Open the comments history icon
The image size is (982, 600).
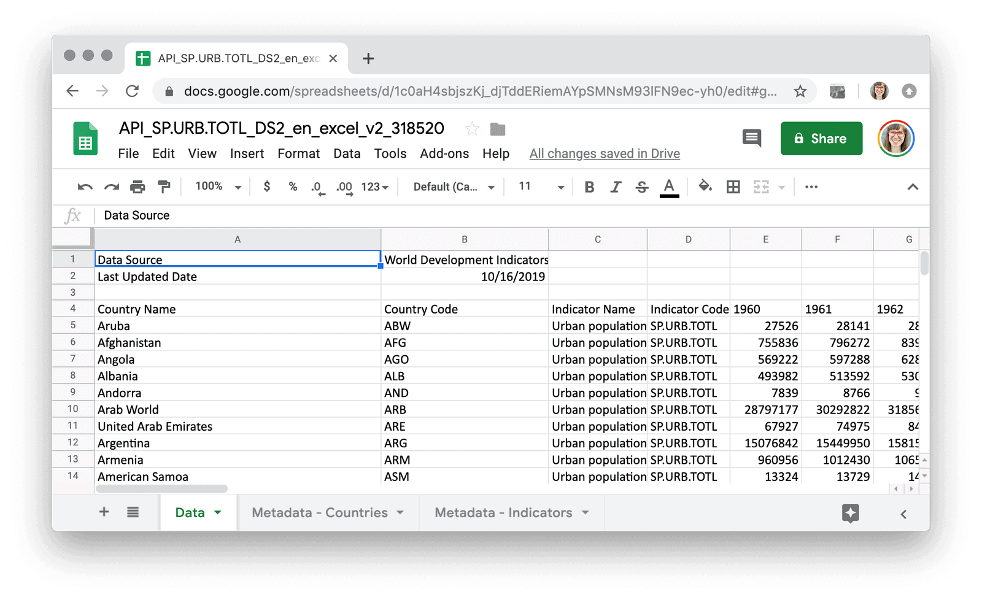(751, 138)
